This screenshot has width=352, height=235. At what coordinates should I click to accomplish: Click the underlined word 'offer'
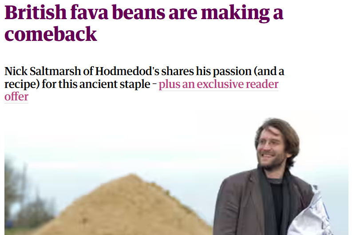click(16, 97)
